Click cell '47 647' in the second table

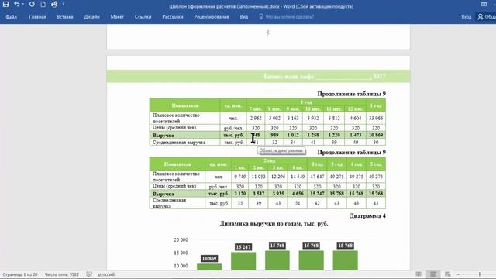point(317,177)
